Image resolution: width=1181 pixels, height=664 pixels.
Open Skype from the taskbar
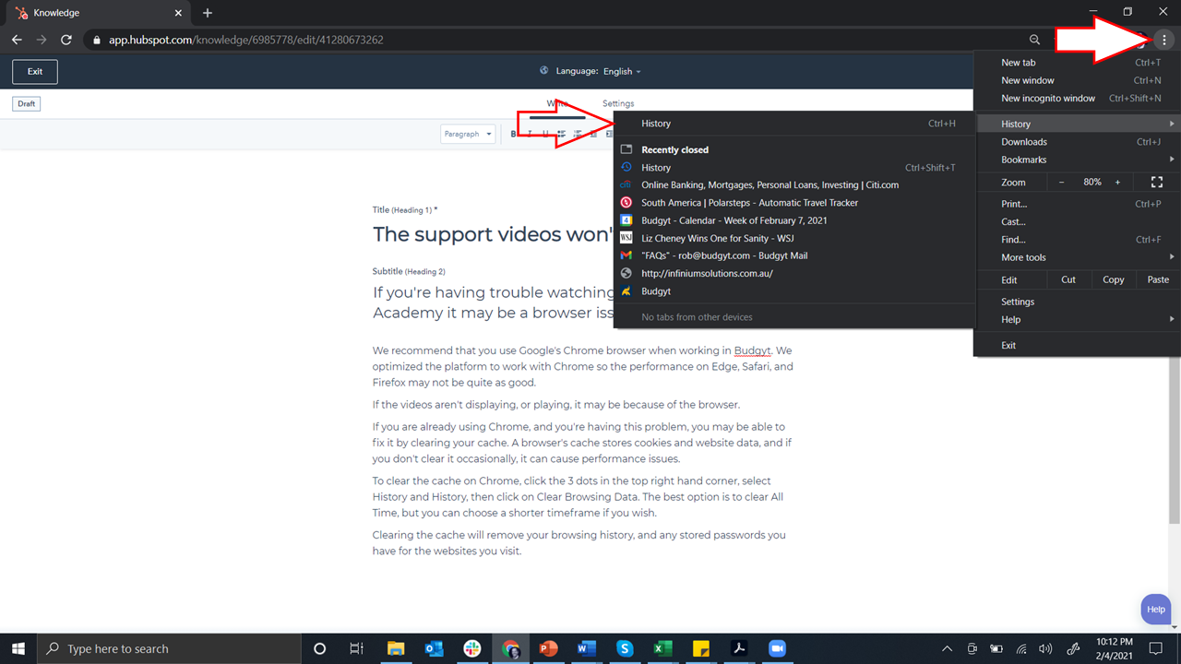625,648
